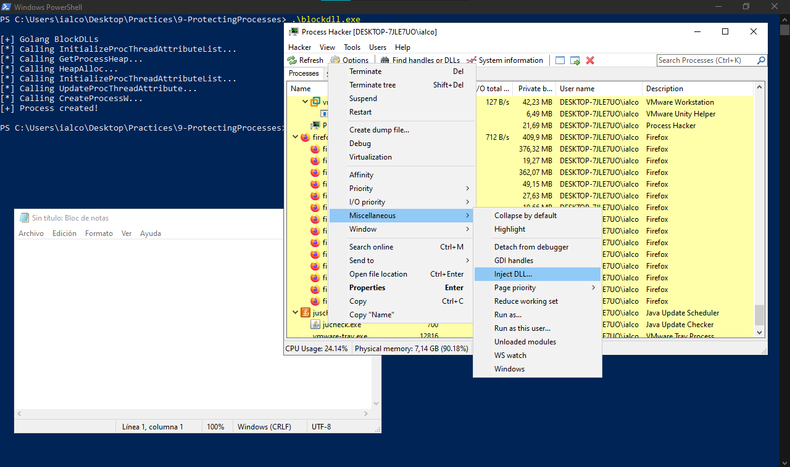790x467 pixels.
Task: Click Windows (CRLF) in Notepad status bar
Action: (x=264, y=426)
